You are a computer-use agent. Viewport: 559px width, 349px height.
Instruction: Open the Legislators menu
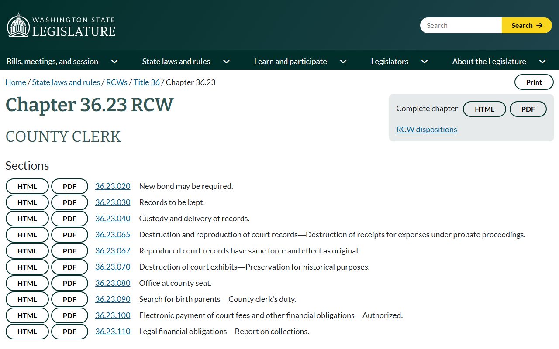coord(390,62)
